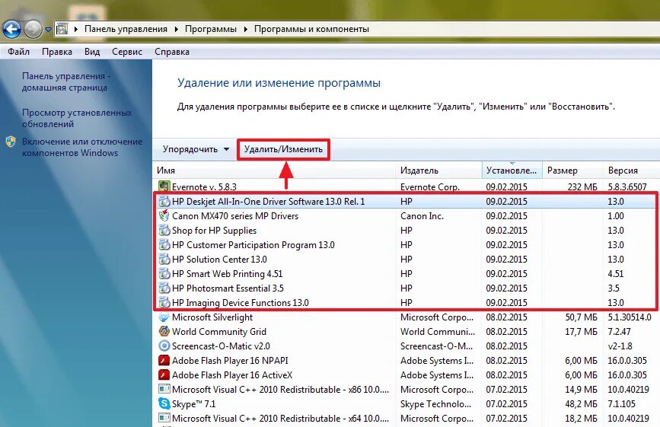The height and width of the screenshot is (427, 660).
Task: Select HP Solution Center 13.0 name
Action: (x=219, y=260)
